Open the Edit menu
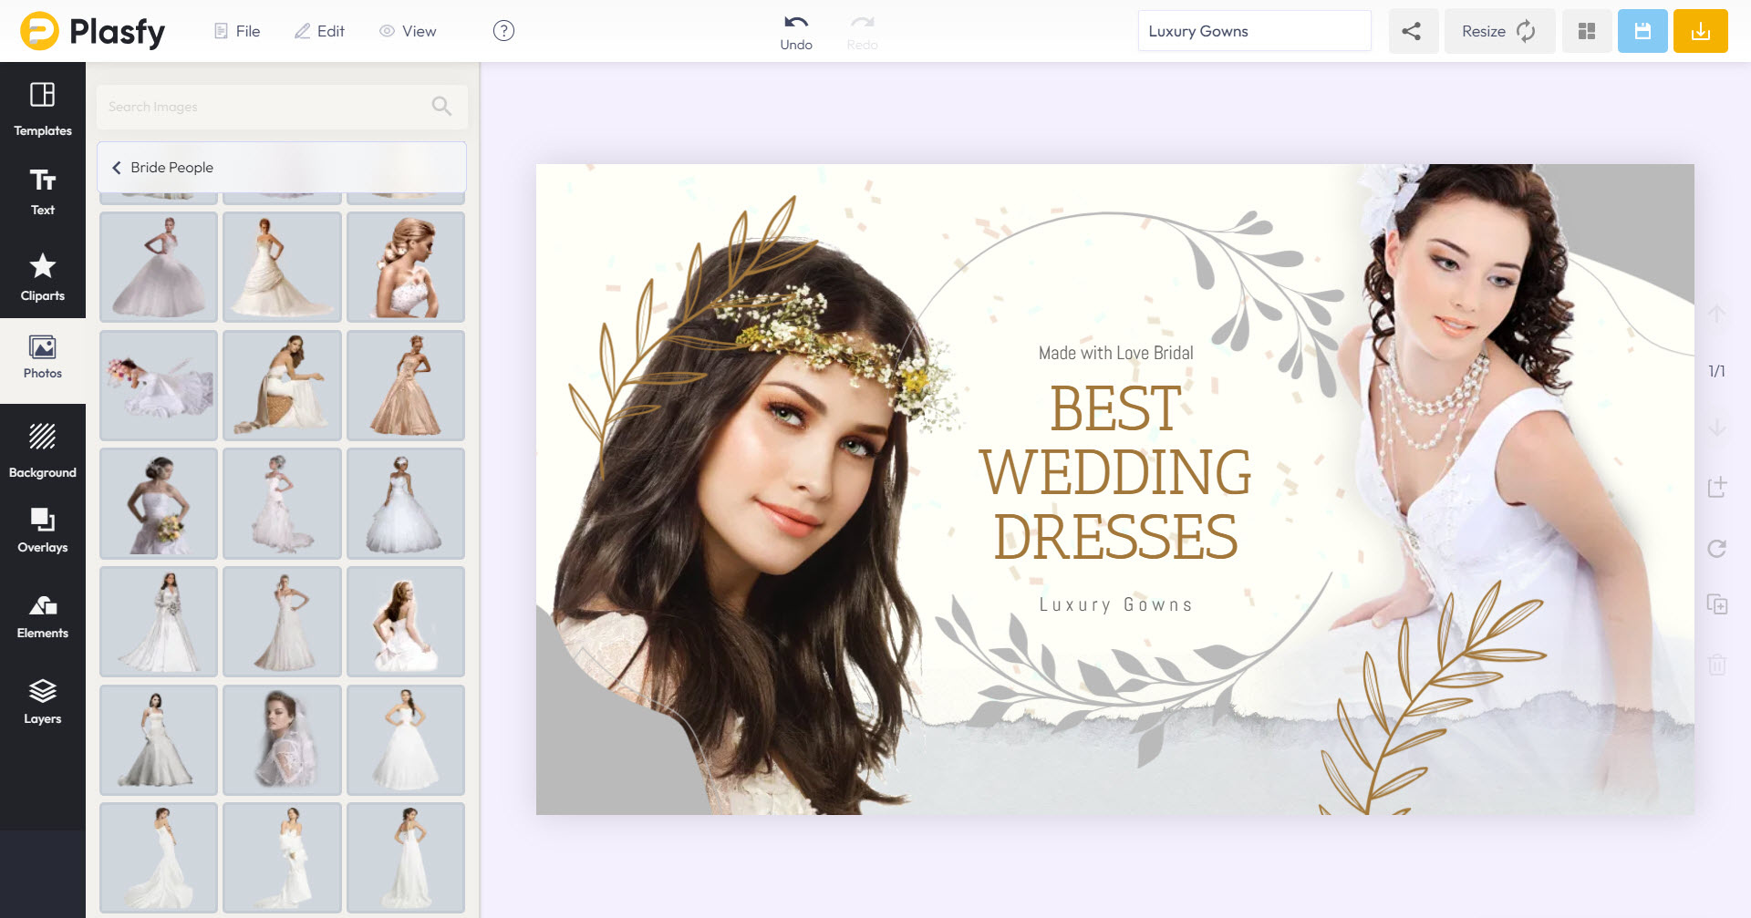The width and height of the screenshot is (1751, 918). pos(319,31)
